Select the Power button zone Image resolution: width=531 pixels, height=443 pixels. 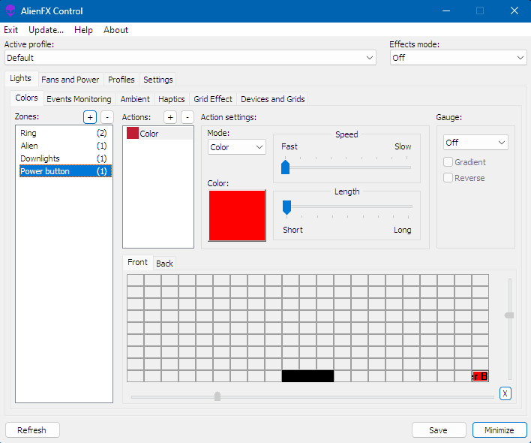point(65,171)
